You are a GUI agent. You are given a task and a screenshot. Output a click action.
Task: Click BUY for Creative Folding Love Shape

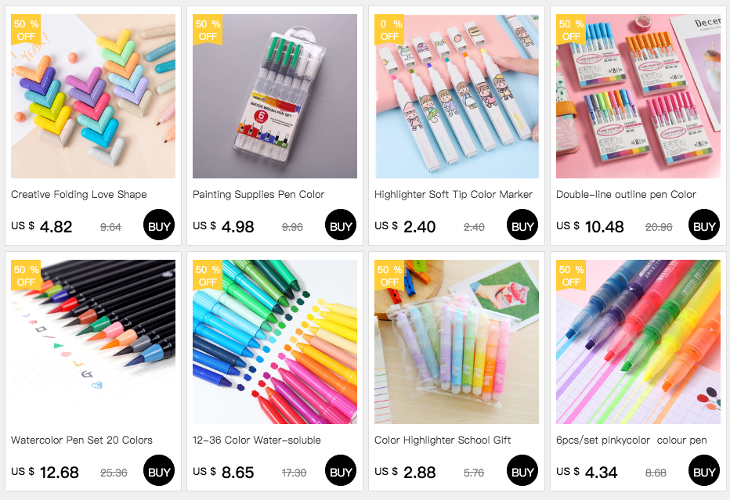click(159, 225)
